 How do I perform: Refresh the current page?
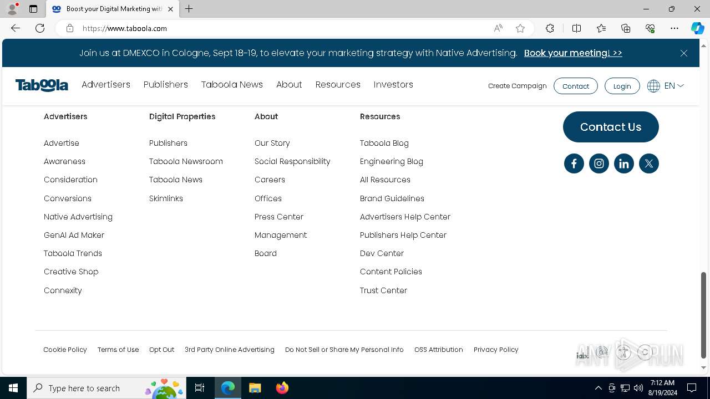40,28
